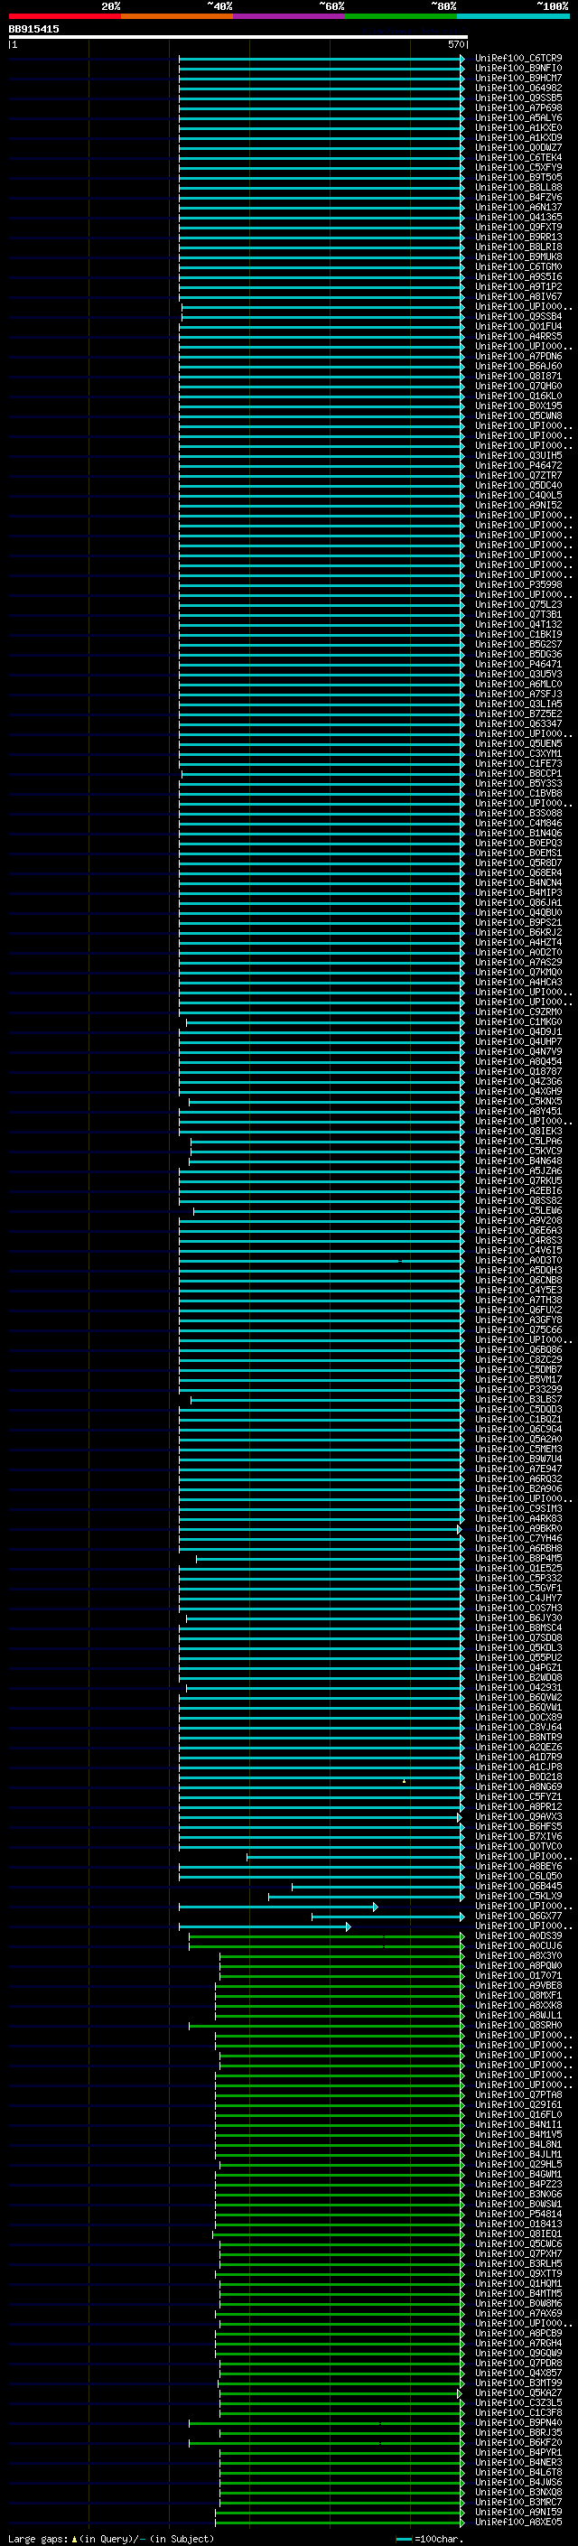Select hit label UniRef100_A0DS39
578x2546 pixels.
click(x=517, y=1935)
